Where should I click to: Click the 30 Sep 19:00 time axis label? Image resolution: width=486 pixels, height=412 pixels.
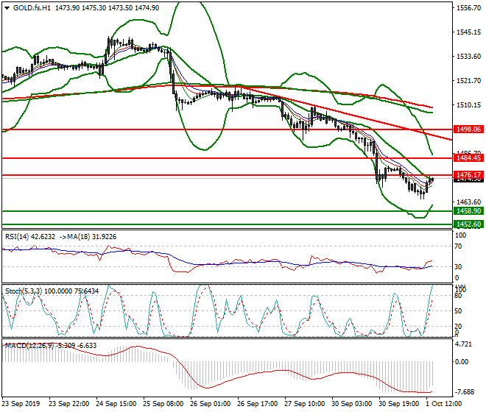coord(398,404)
